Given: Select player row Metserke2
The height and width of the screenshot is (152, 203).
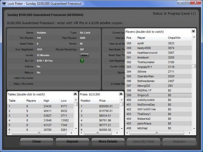Looking at the screenshot, I should 158,119.
